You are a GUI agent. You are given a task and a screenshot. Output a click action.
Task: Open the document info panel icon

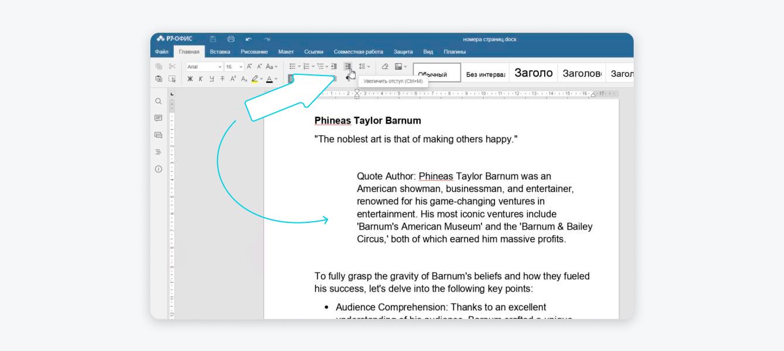[158, 169]
